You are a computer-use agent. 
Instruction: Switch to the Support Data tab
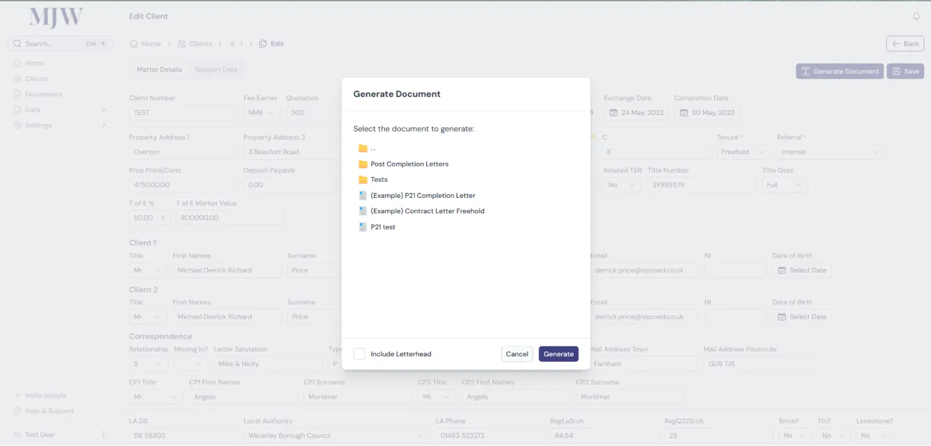click(x=216, y=69)
